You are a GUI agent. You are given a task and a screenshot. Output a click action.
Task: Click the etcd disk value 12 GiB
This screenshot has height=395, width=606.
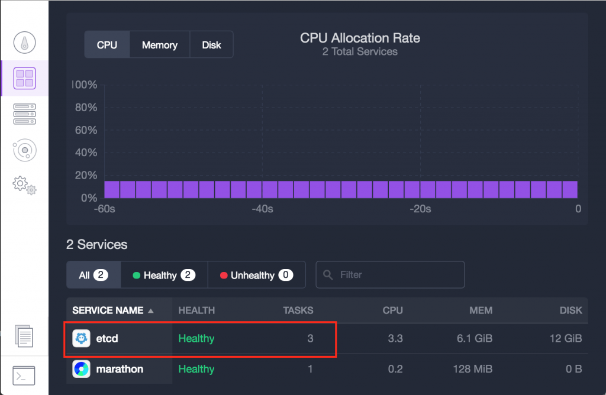566,339
